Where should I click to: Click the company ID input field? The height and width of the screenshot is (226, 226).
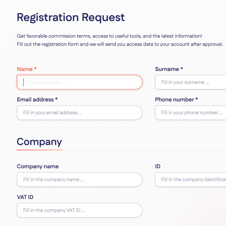tap(190, 180)
